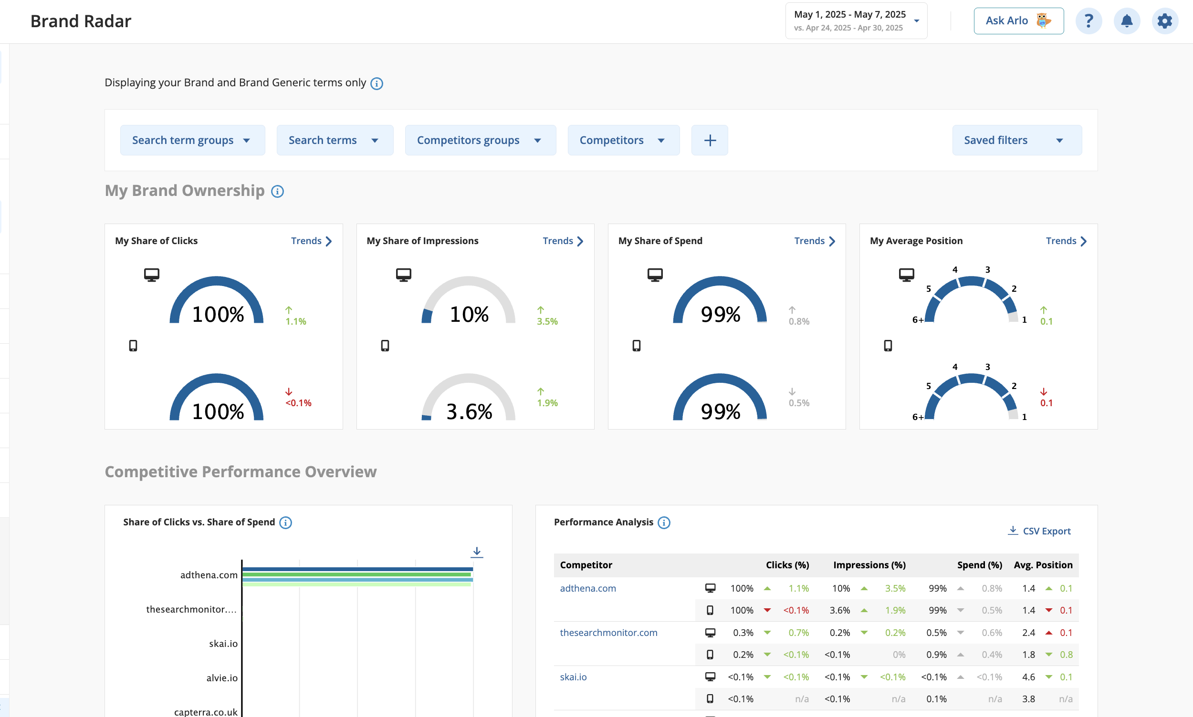The image size is (1193, 717).
Task: Click the Ask Arlo button
Action: pos(1018,21)
